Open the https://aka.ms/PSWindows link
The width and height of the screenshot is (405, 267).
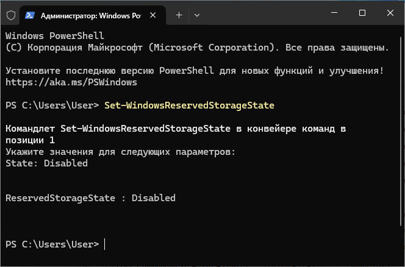(x=71, y=82)
